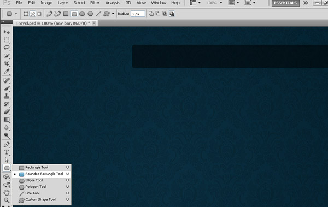The image size is (328, 207).
Task: Pick Rounded Rectangle shape in options bar
Action: point(74,14)
